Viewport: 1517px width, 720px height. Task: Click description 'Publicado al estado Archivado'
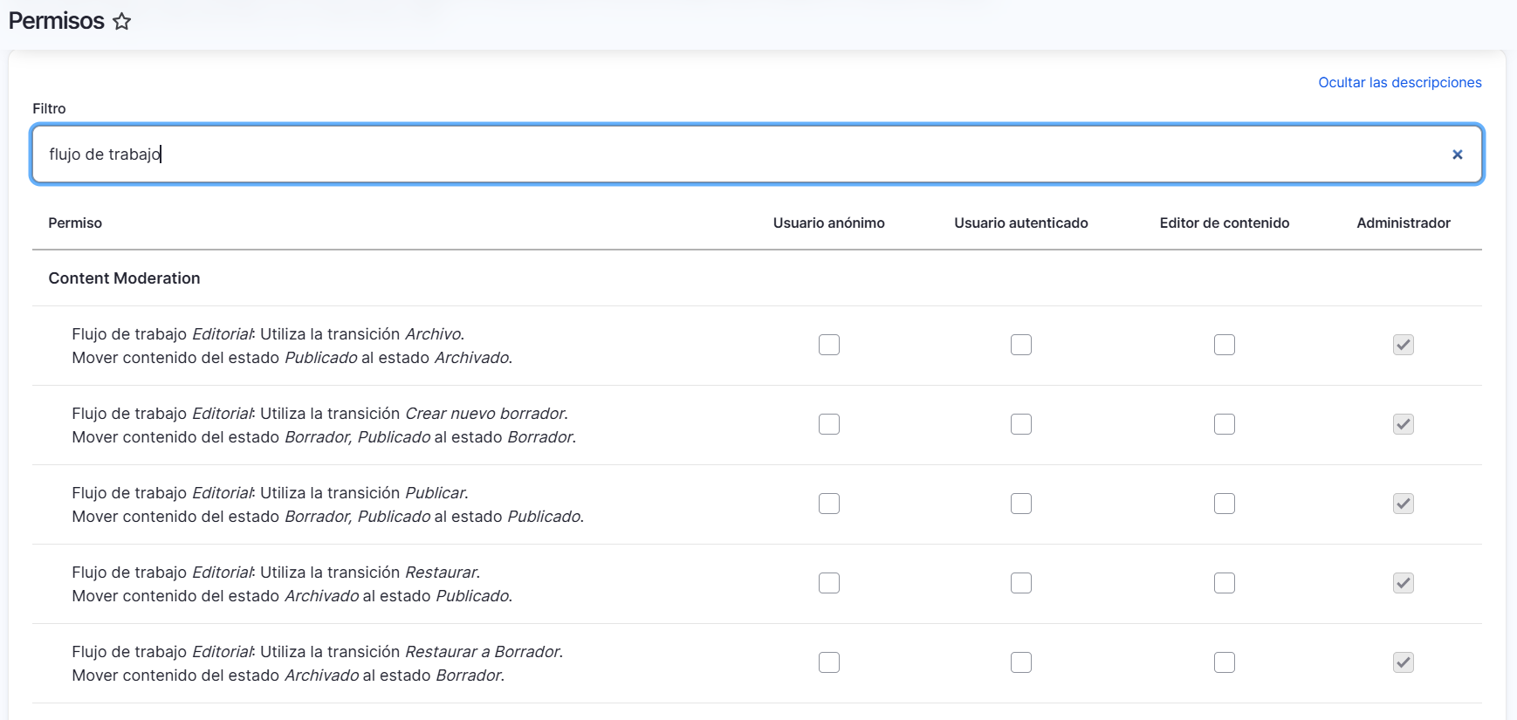pos(398,358)
